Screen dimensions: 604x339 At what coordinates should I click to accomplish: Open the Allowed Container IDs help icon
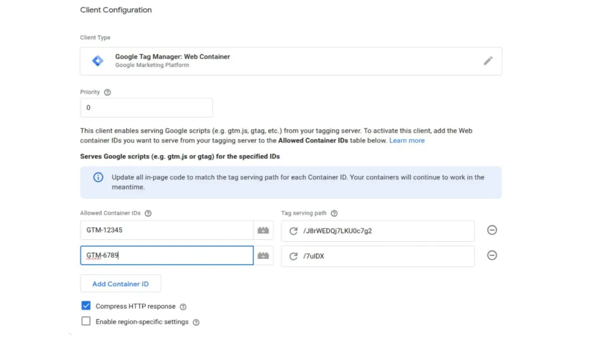point(148,213)
